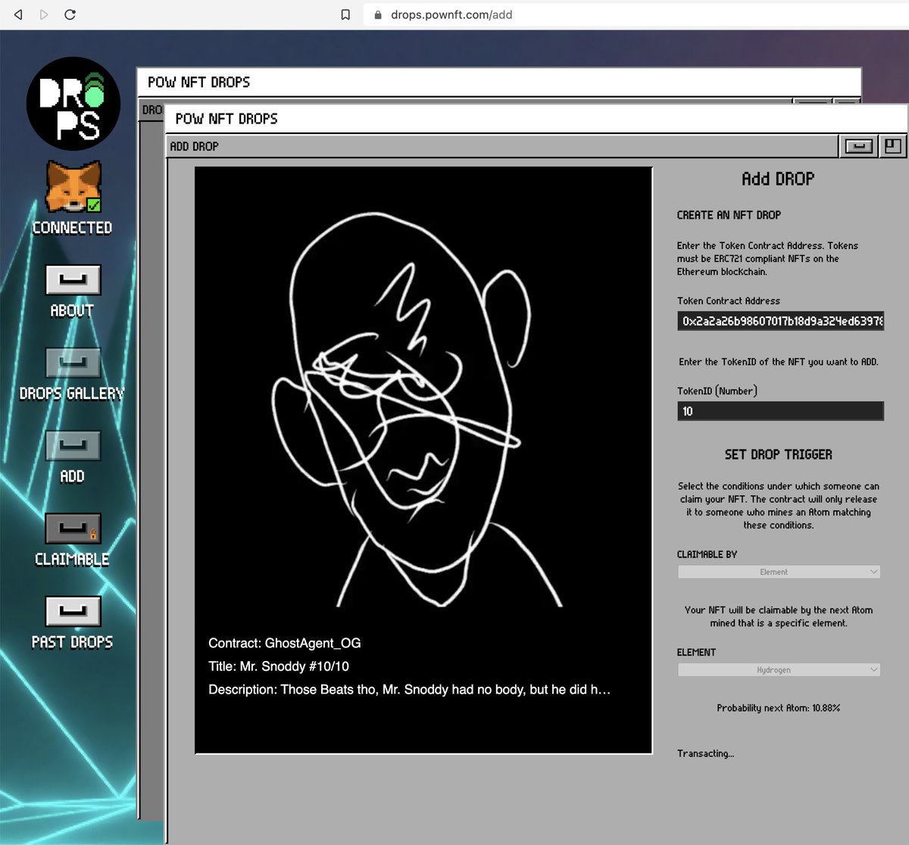Image resolution: width=909 pixels, height=845 pixels.
Task: Click the ADD DROP window title bar
Action: [502, 146]
